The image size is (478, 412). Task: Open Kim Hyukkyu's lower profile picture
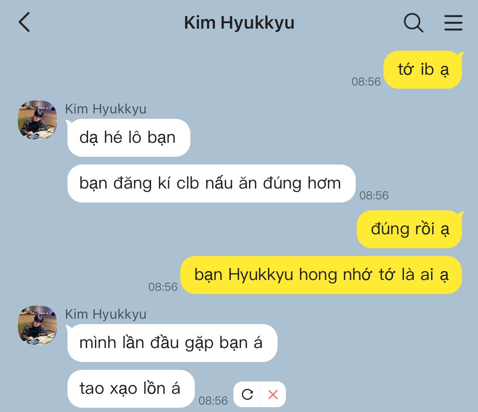tap(38, 325)
